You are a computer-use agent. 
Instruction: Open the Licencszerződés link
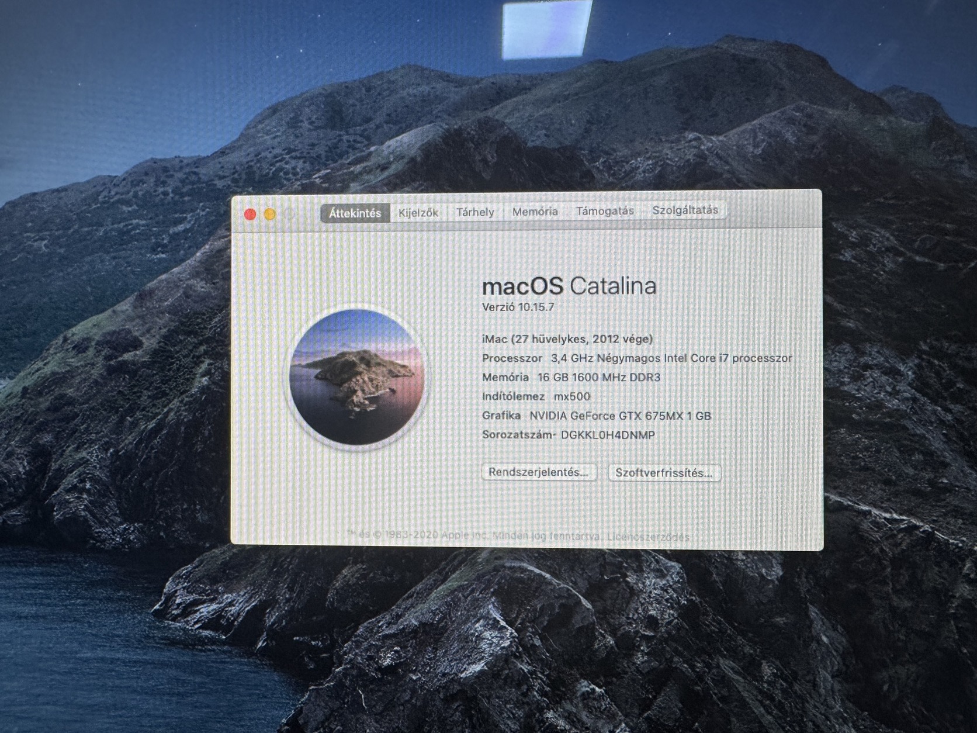pos(648,537)
